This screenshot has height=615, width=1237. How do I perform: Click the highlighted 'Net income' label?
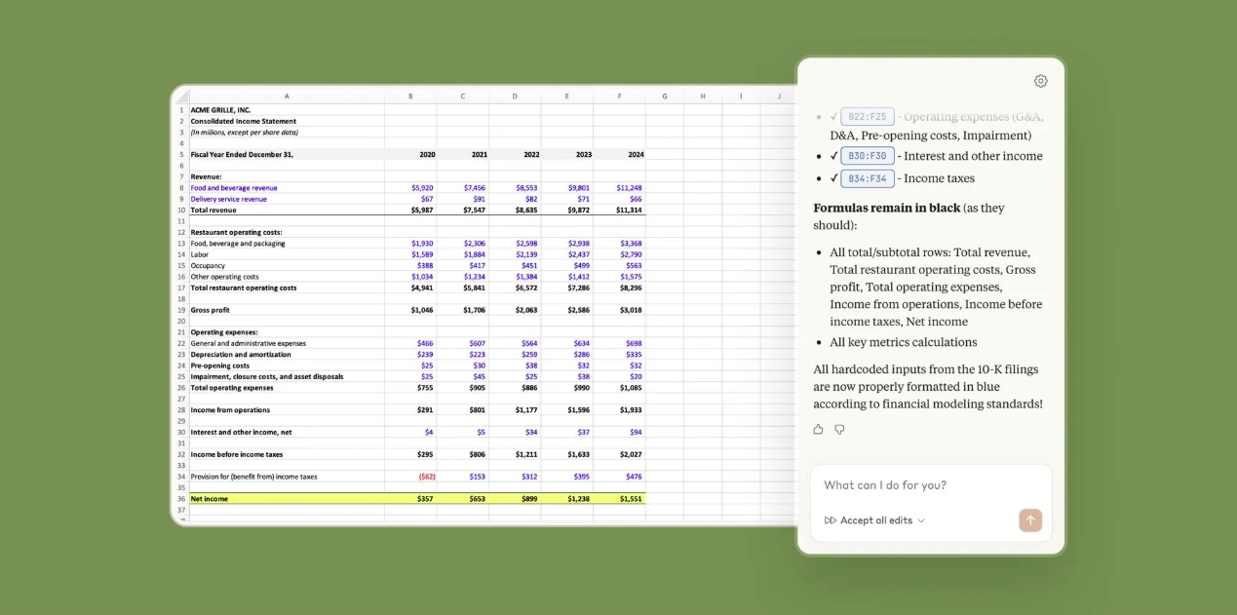[x=210, y=499]
